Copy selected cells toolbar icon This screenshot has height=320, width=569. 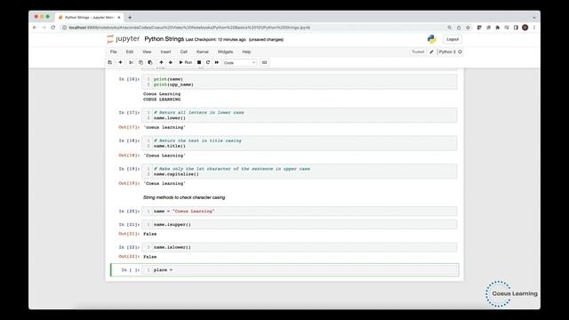click(140, 62)
